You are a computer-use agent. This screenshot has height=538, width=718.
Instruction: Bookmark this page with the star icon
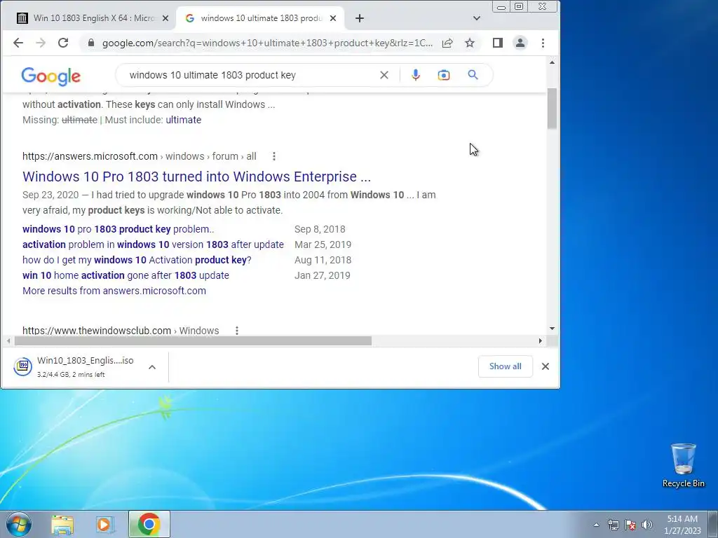click(470, 43)
